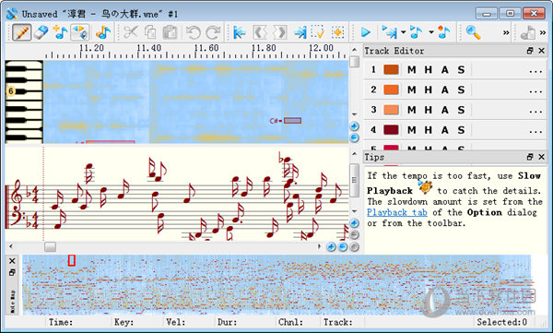Jump to the end of the piece
Viewport: 553px width, 333px height.
click(300, 32)
